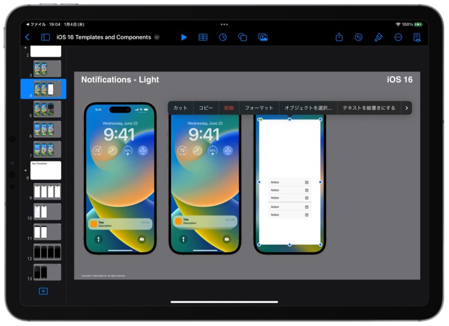Open presenter notes view icon
This screenshot has width=449, height=326.
coord(417,37)
